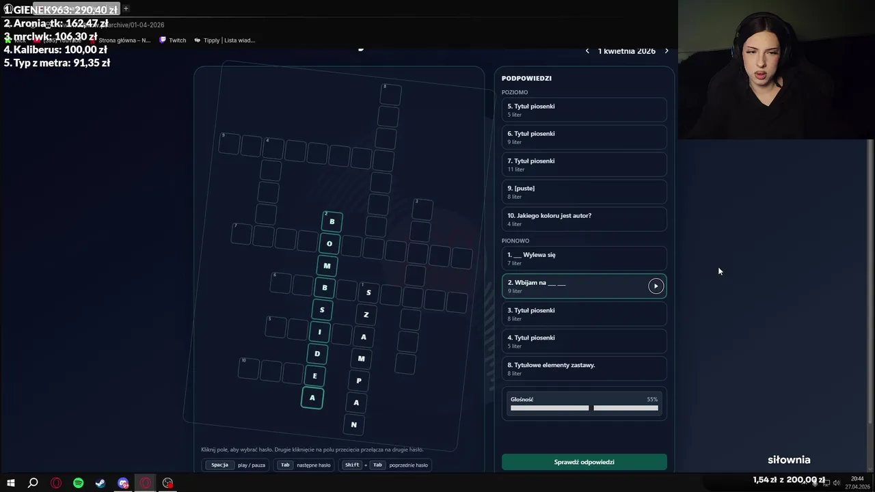Select clue 4 Tytuł piosenki, 5 liter

[x=584, y=342]
